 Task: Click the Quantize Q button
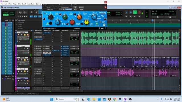tap(158, 17)
